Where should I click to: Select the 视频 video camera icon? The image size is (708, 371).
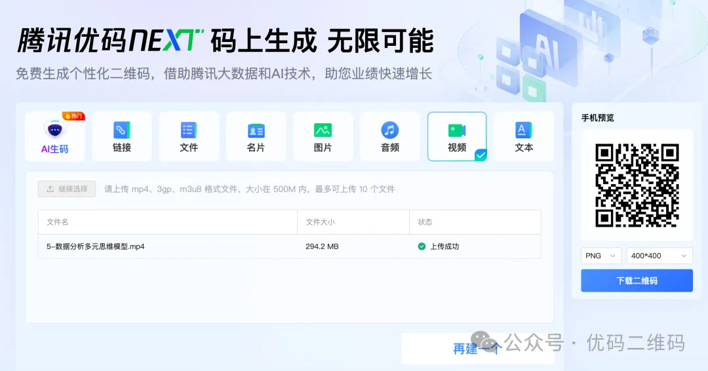tap(457, 130)
